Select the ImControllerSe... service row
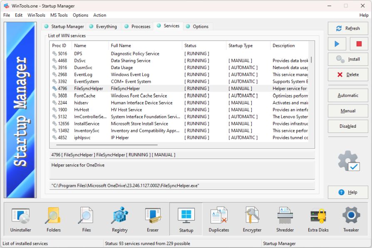This screenshot has height=248, width=372. [x=179, y=117]
